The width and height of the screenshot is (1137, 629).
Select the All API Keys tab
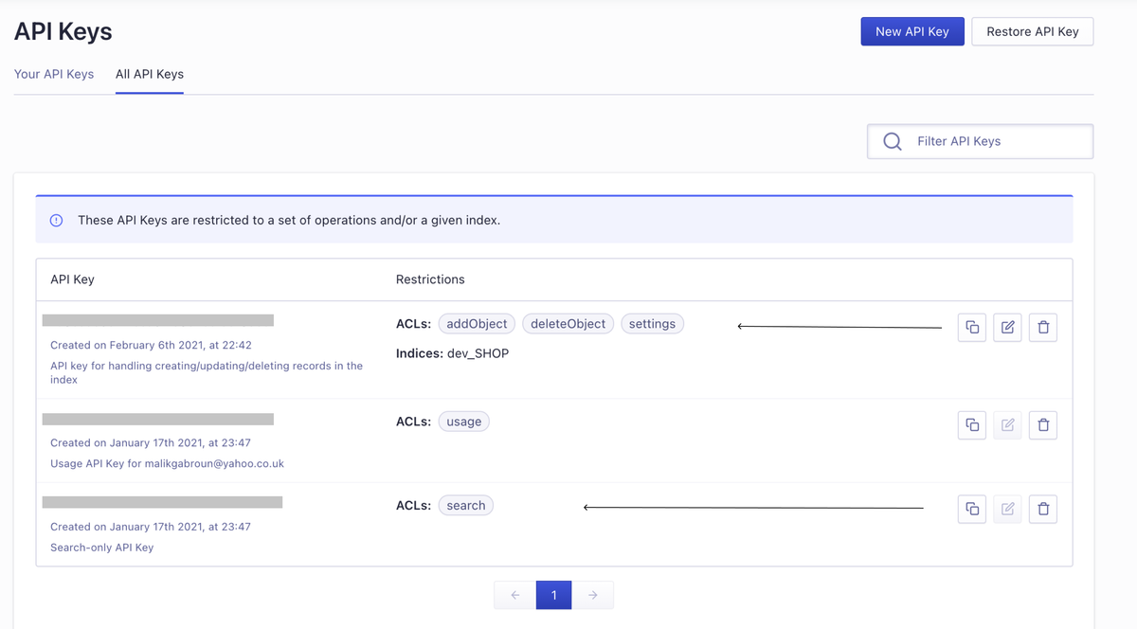click(x=150, y=74)
